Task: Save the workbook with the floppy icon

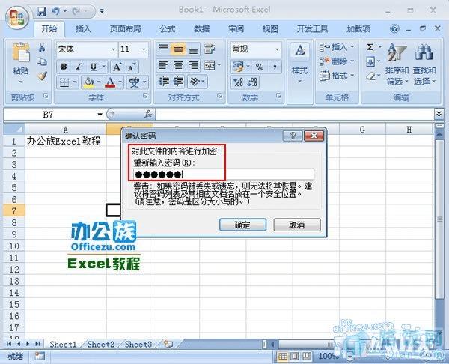Action: click(x=42, y=11)
